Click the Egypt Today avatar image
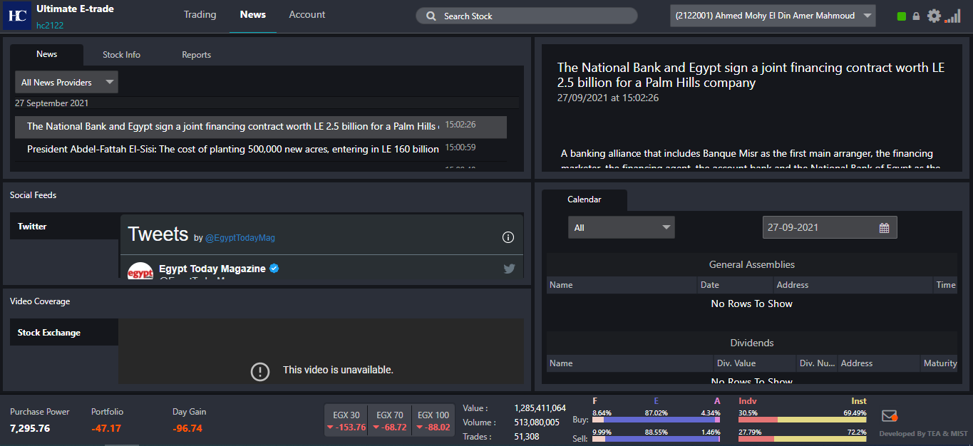 [140, 271]
